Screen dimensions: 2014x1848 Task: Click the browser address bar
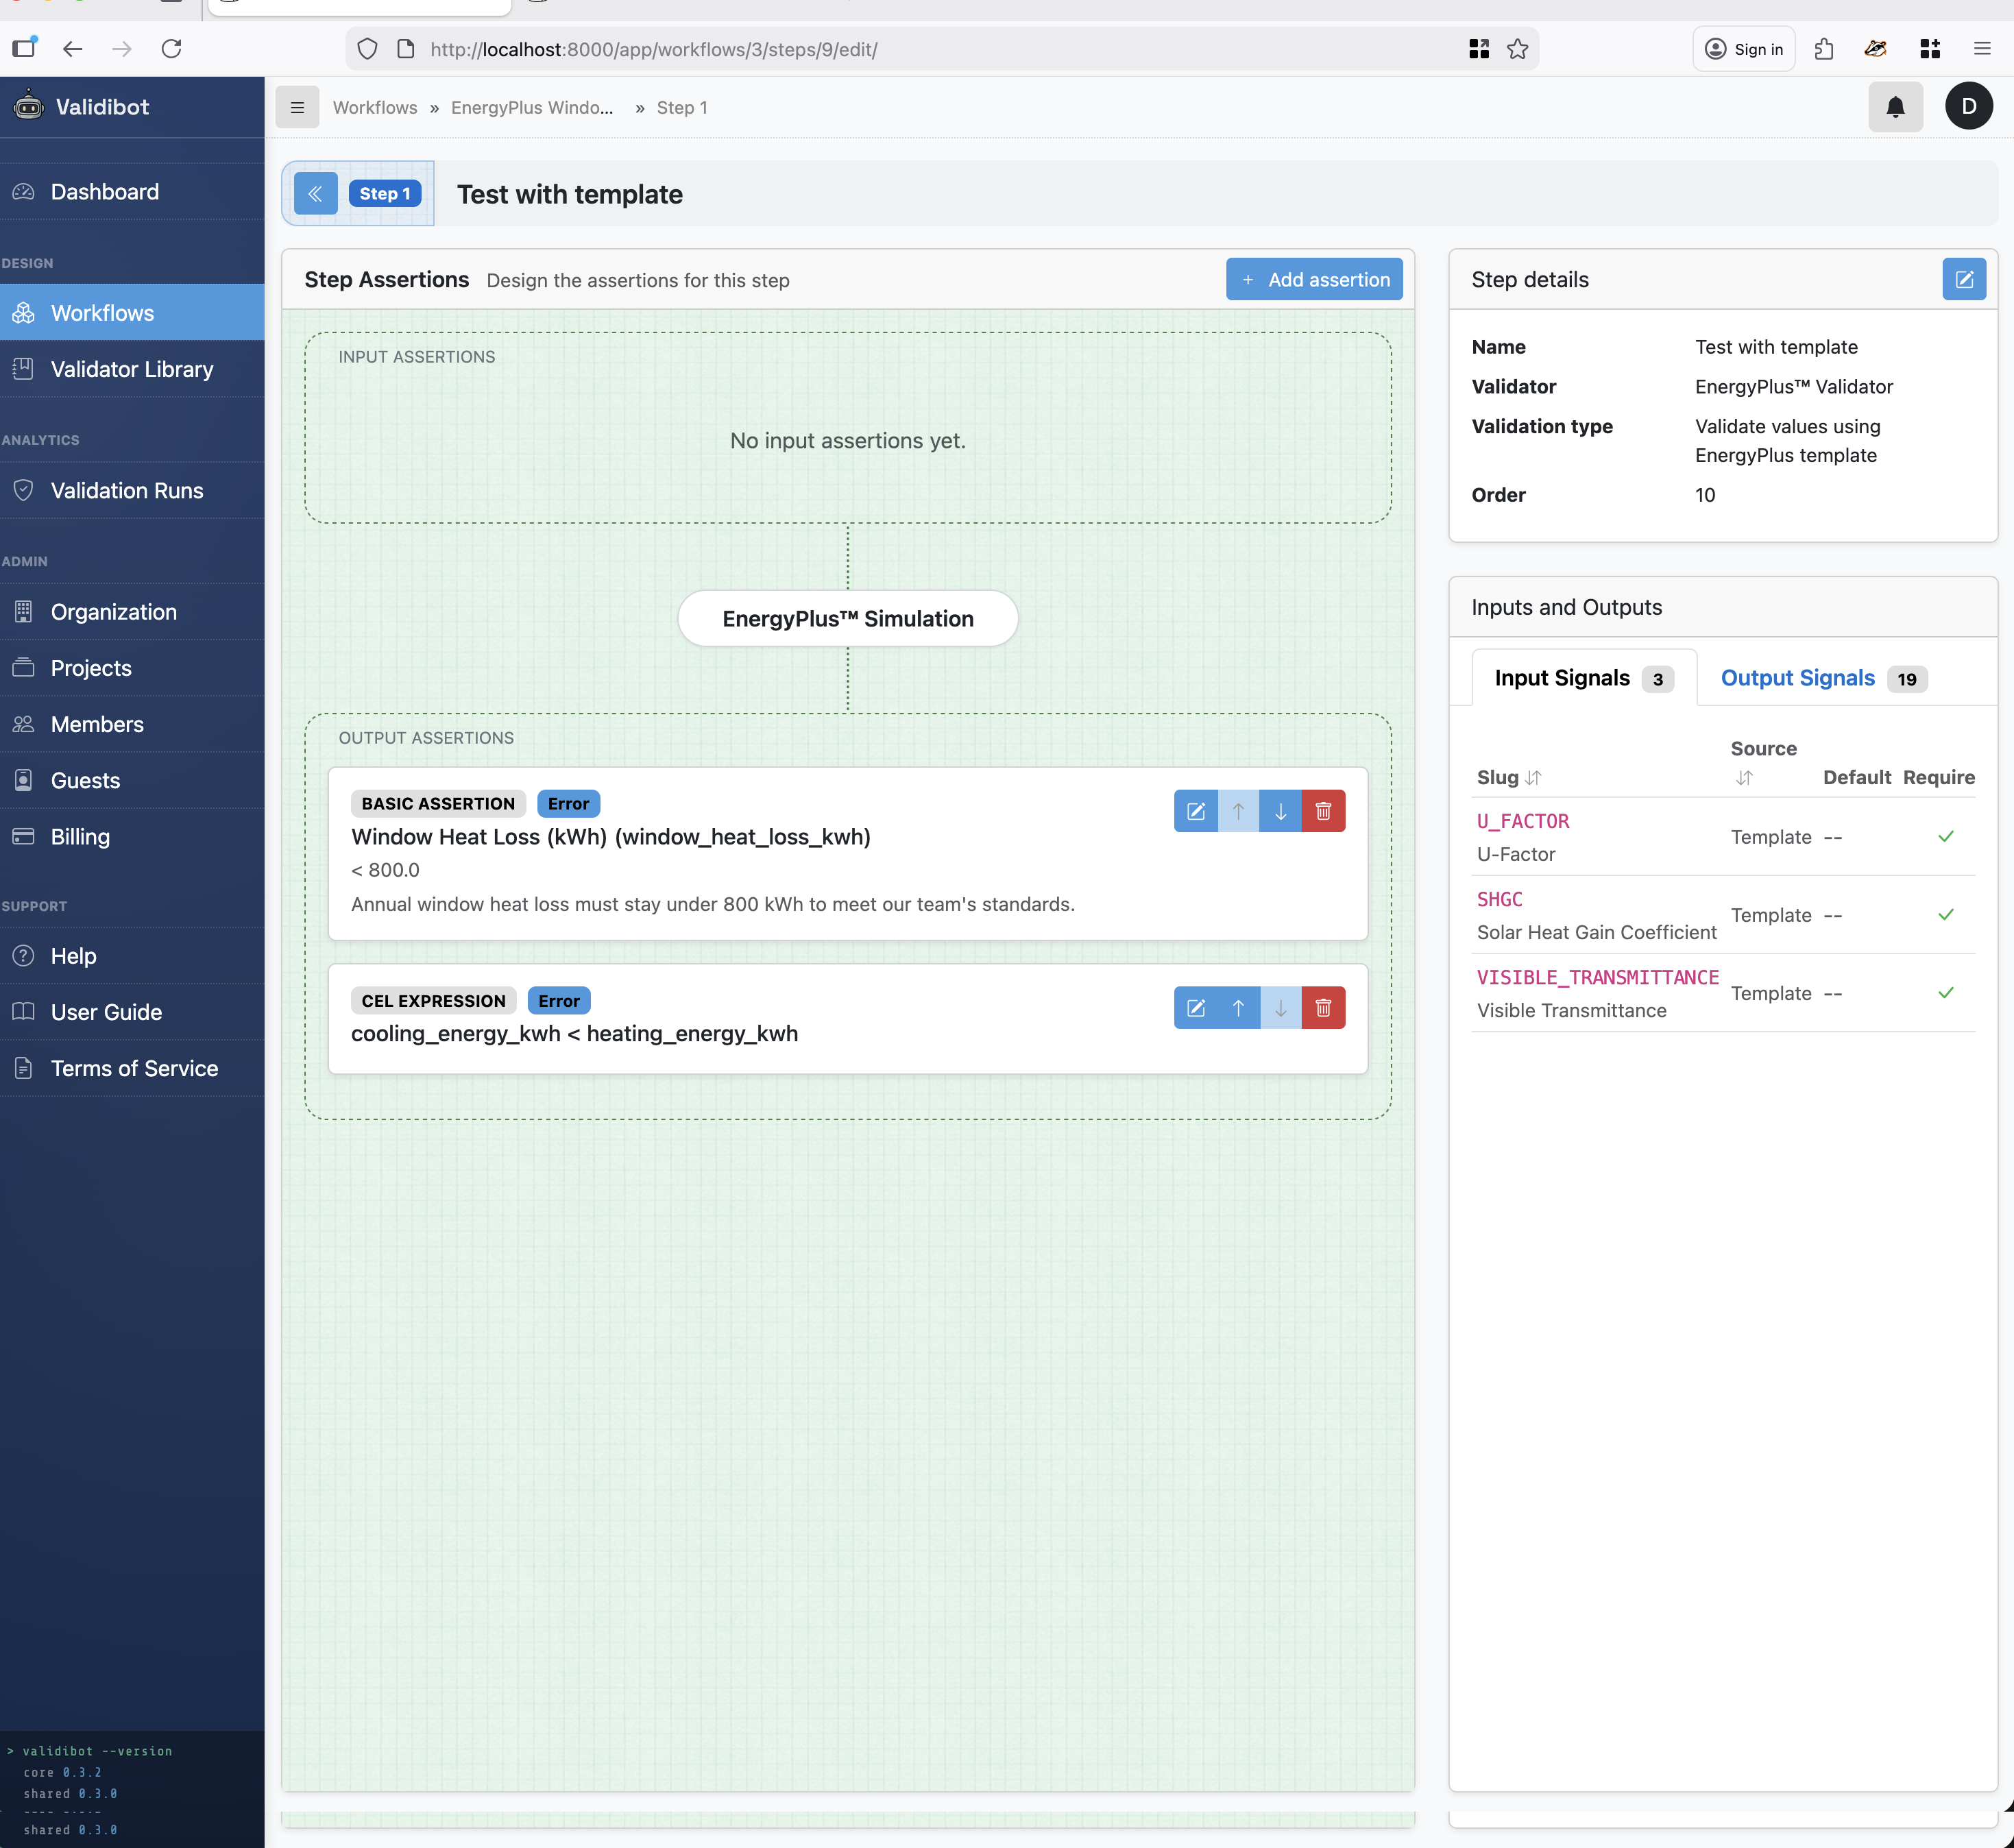pyautogui.click(x=900, y=49)
